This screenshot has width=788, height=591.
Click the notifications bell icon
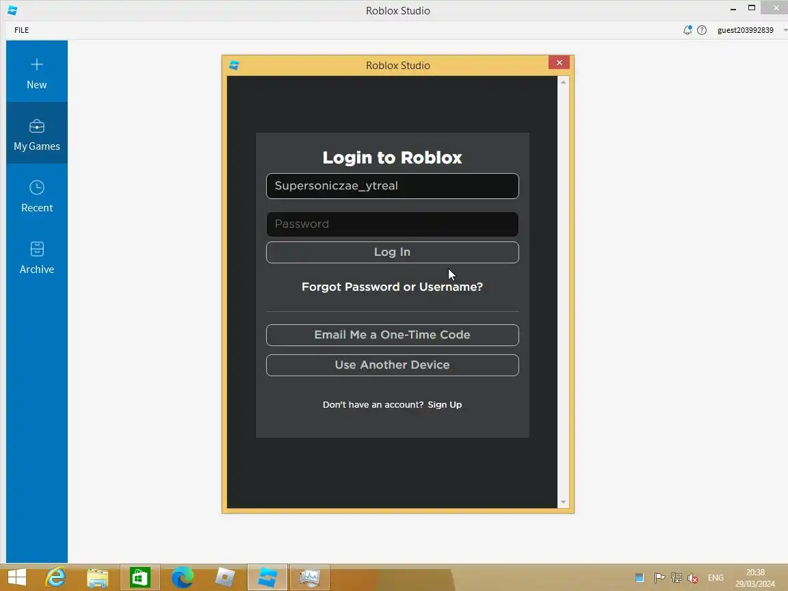coord(687,30)
